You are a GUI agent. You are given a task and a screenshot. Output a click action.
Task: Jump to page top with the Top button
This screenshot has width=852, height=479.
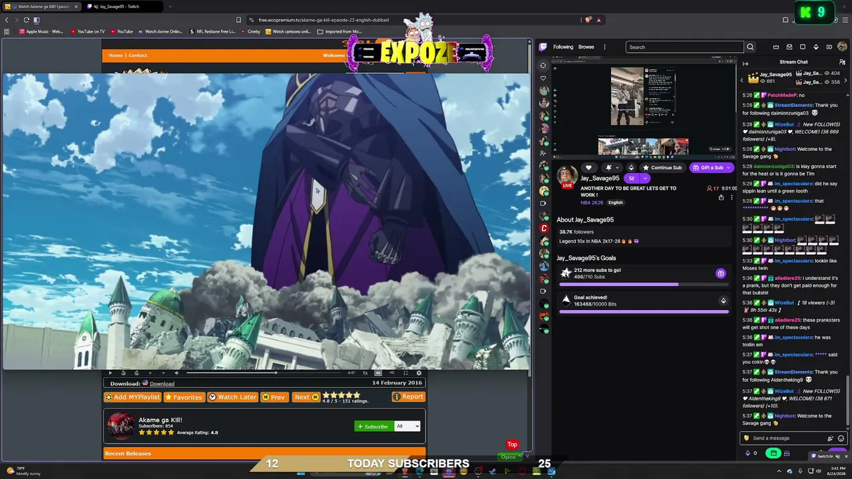click(512, 444)
